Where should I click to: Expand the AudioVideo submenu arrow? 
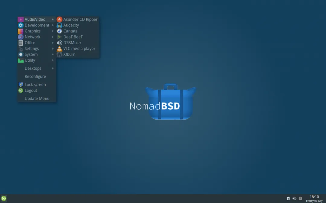tap(53, 19)
